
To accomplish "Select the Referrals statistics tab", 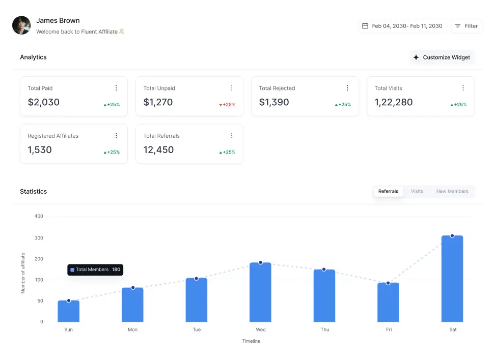I will [x=388, y=191].
